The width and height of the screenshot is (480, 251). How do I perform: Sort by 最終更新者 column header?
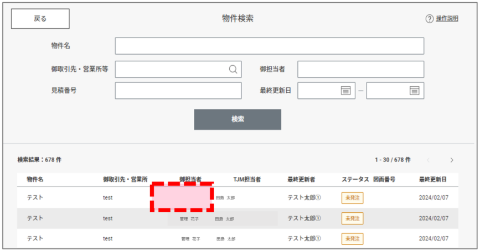301,180
